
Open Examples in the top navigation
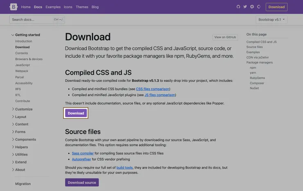point(53,7)
